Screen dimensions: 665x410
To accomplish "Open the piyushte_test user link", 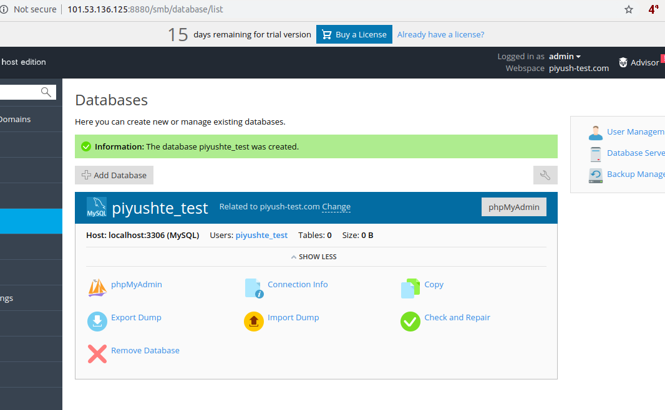I will tap(261, 235).
